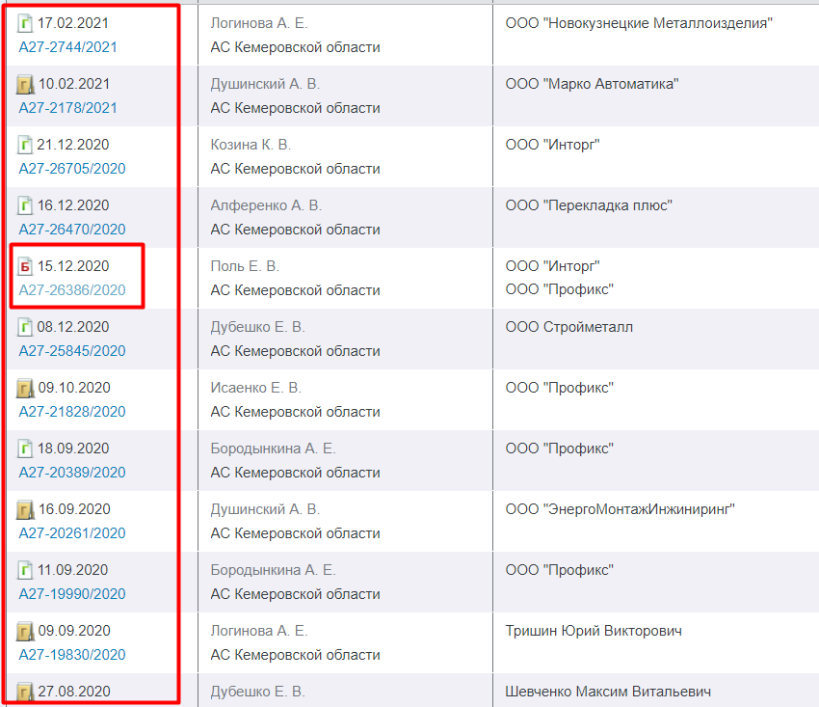Screen dimensions: 819x707
Task: Click the case icon beside 11.09.2020
Action: (26, 571)
